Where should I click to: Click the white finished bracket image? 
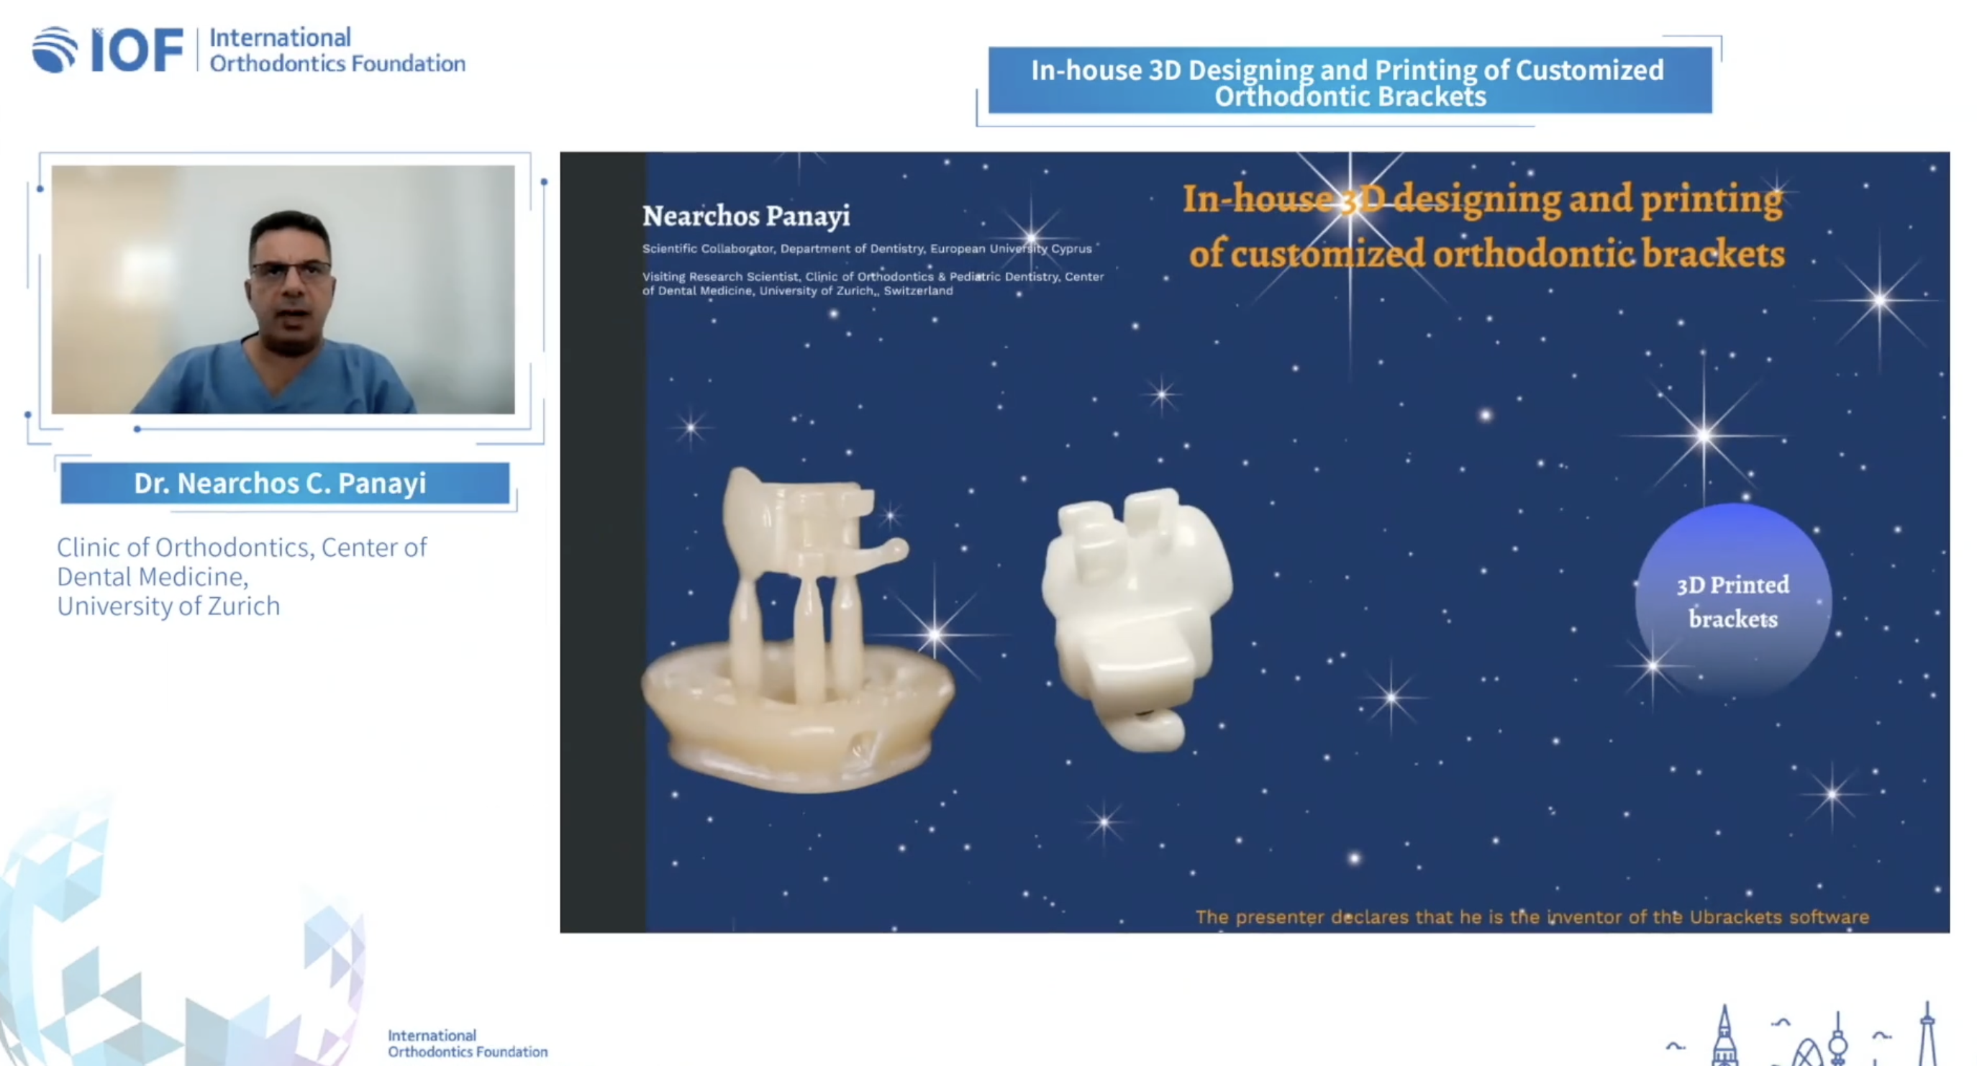point(1137,619)
